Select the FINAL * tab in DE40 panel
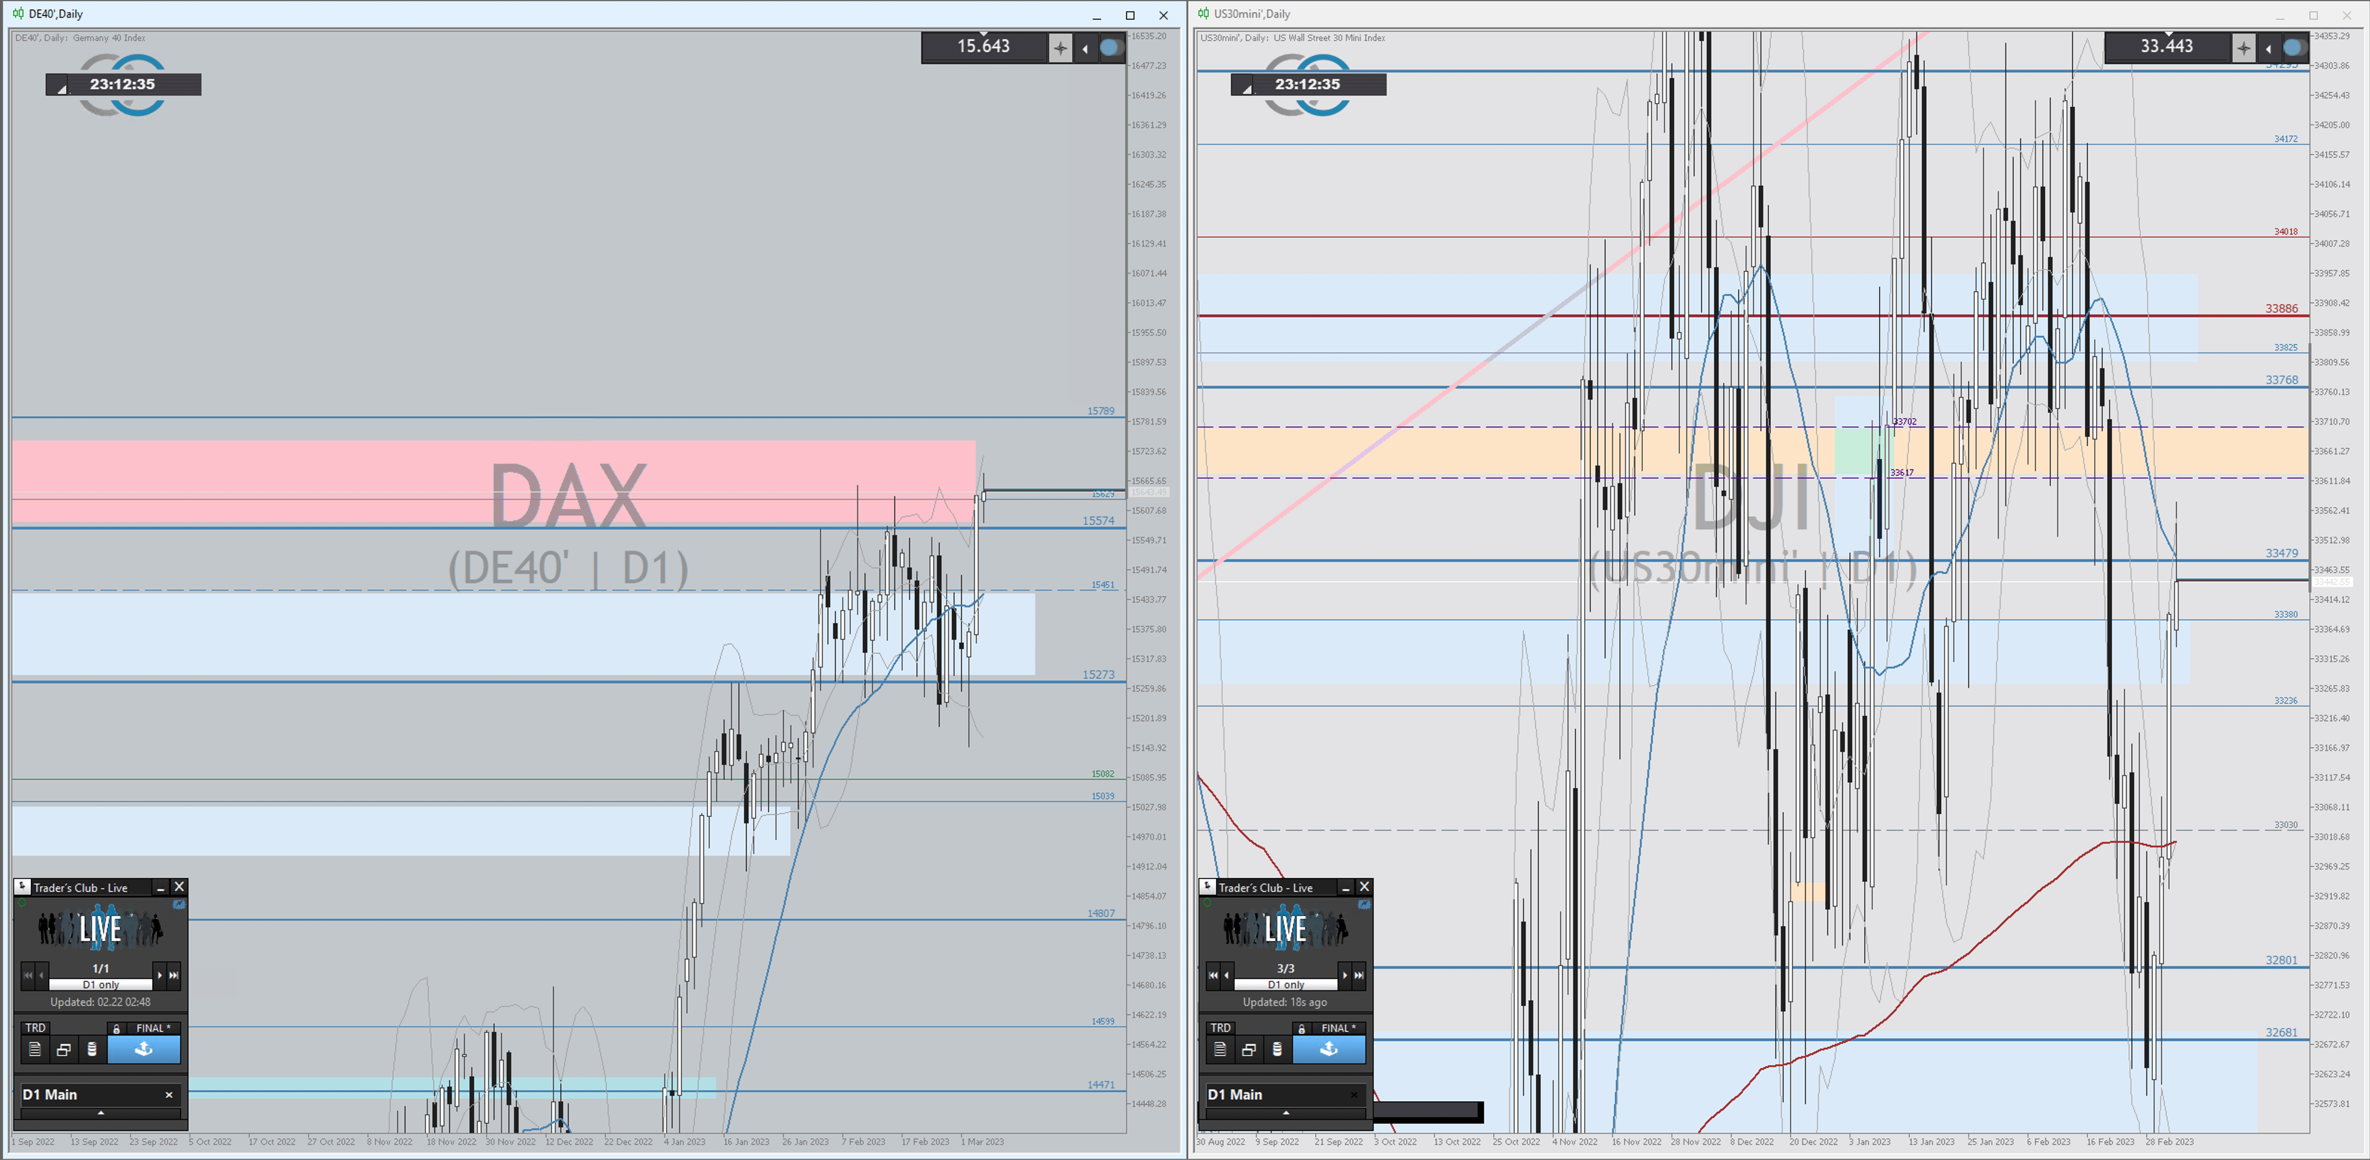This screenshot has width=2370, height=1160. pos(153,1027)
